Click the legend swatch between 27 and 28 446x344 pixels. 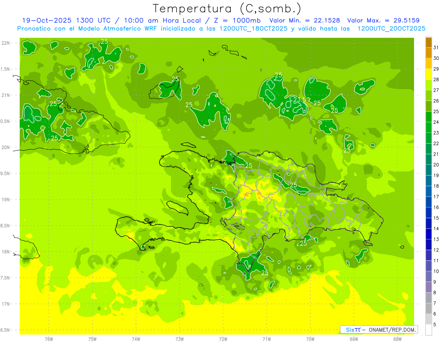[x=429, y=85]
